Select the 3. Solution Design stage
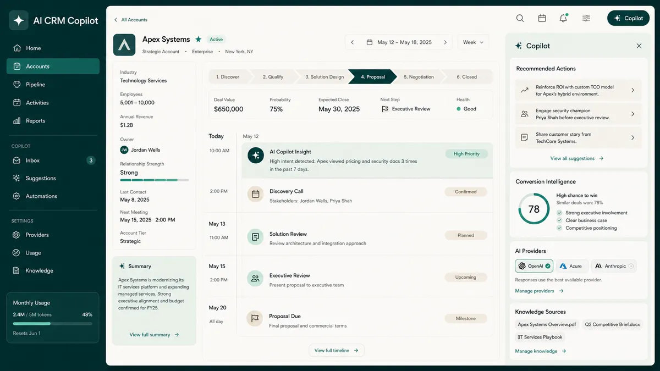 point(324,77)
